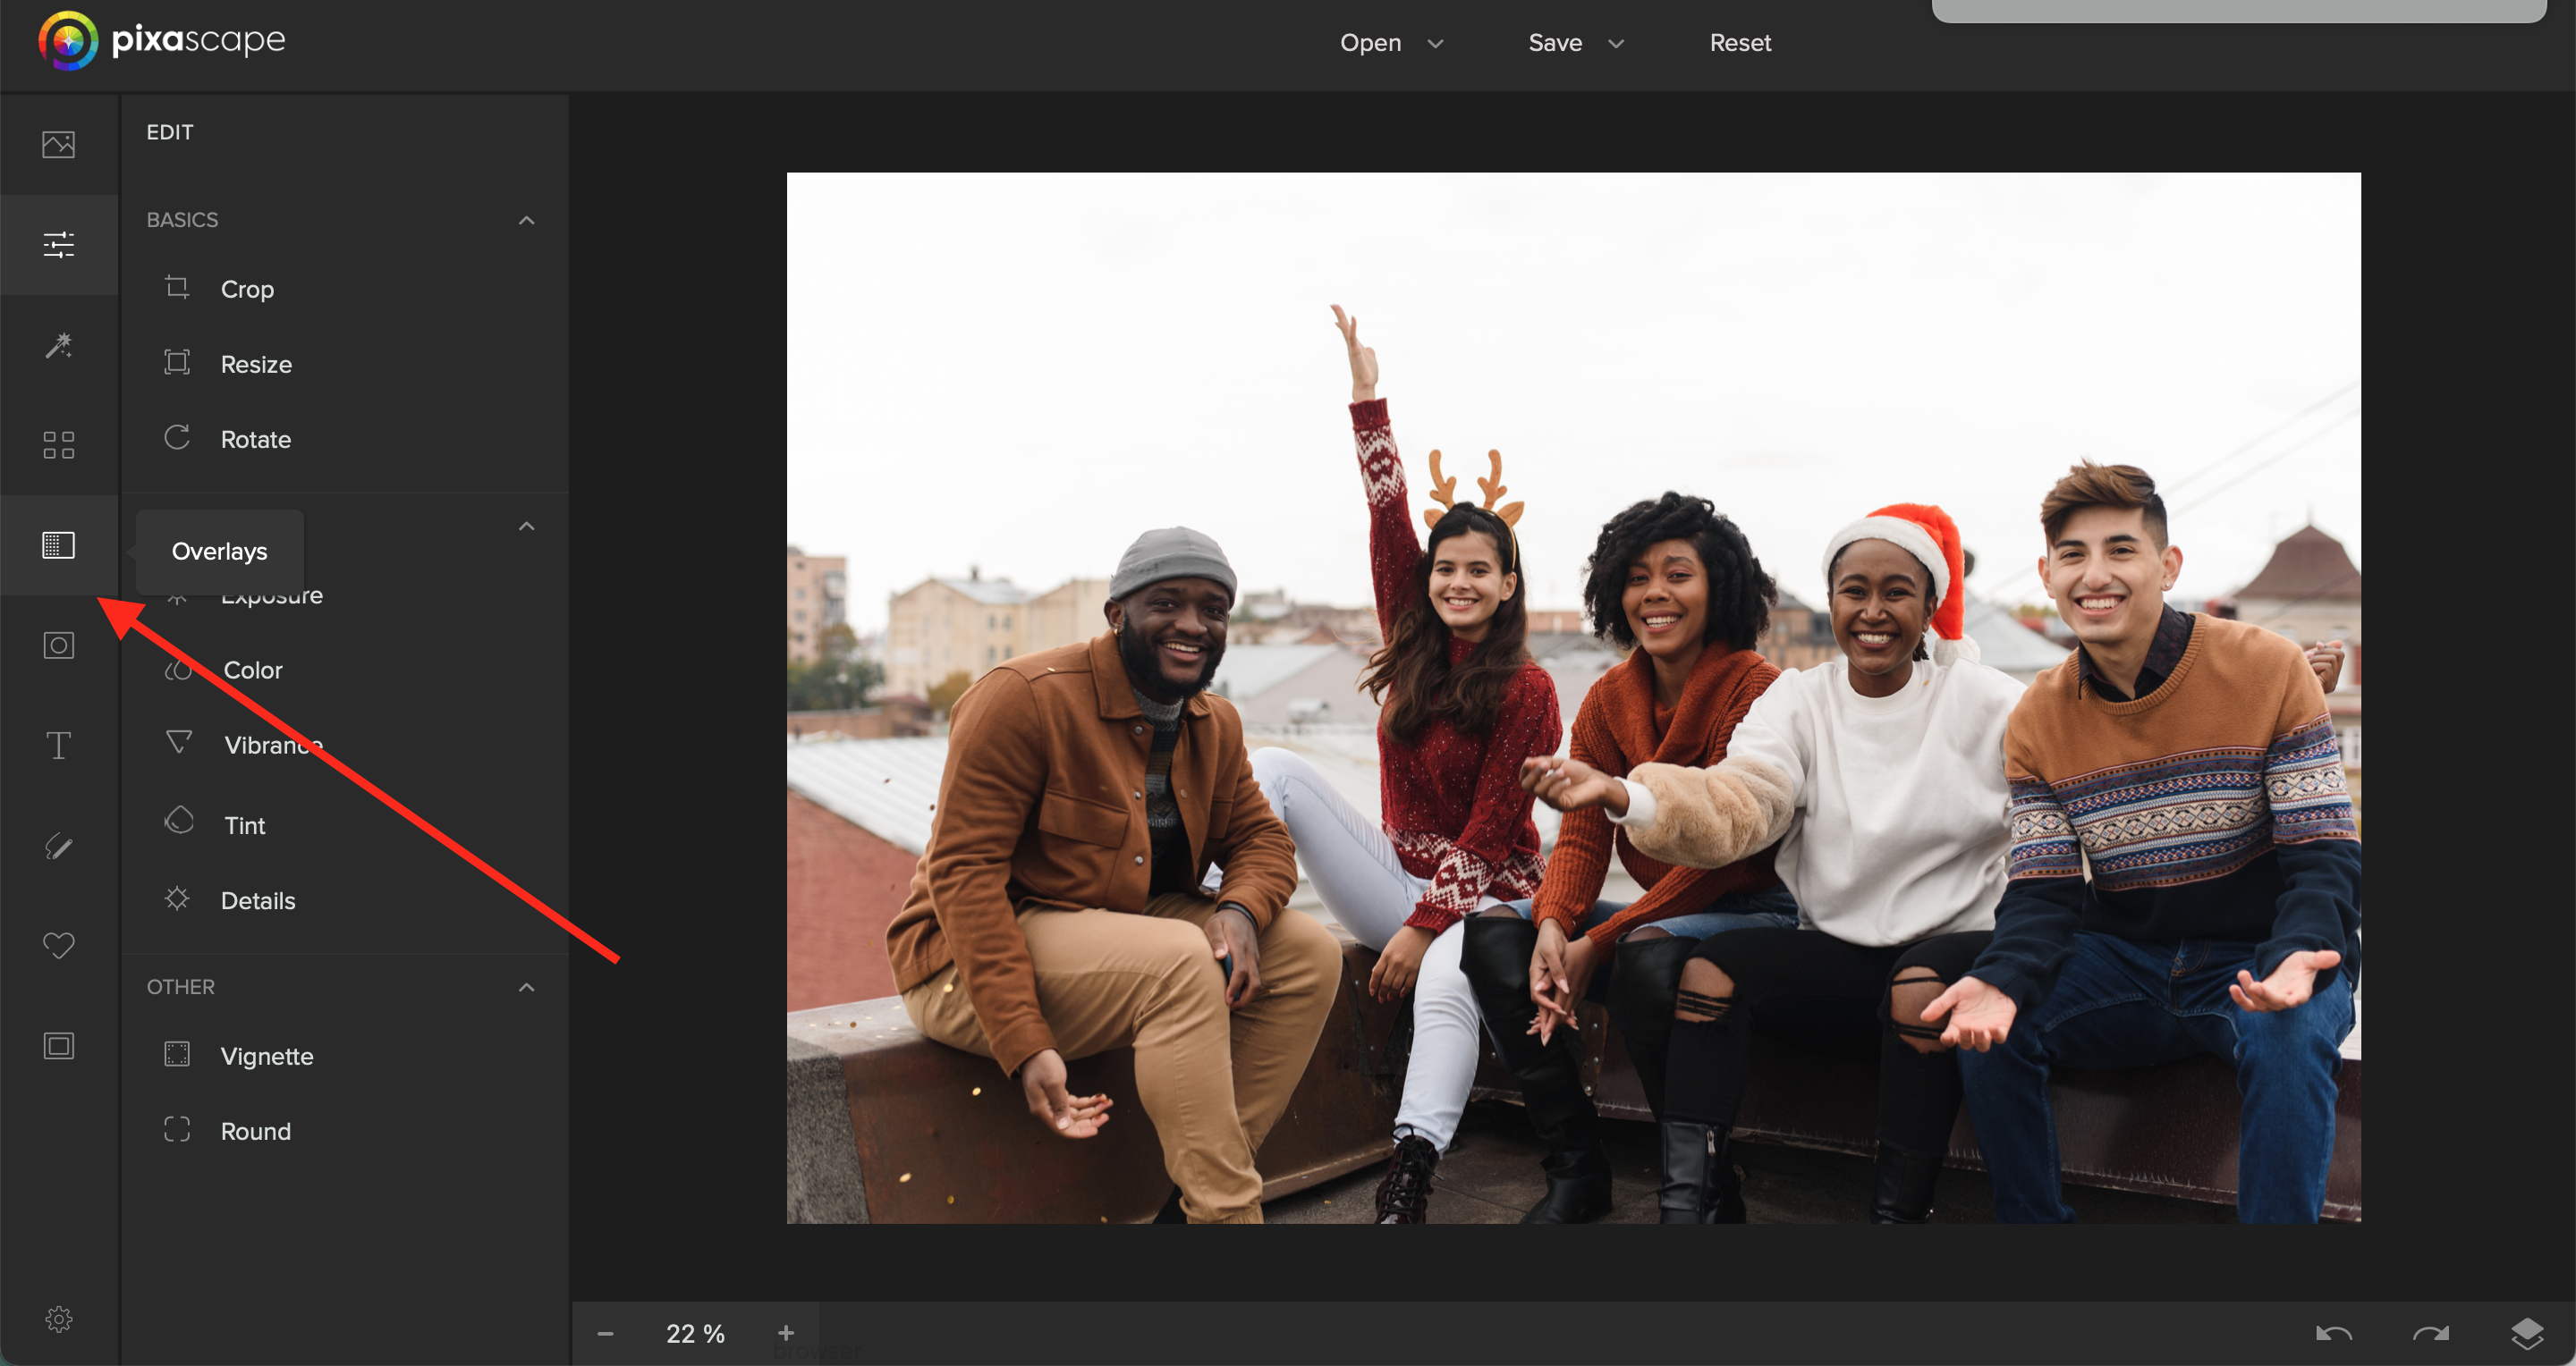Open the Save dropdown menu

click(x=1575, y=43)
